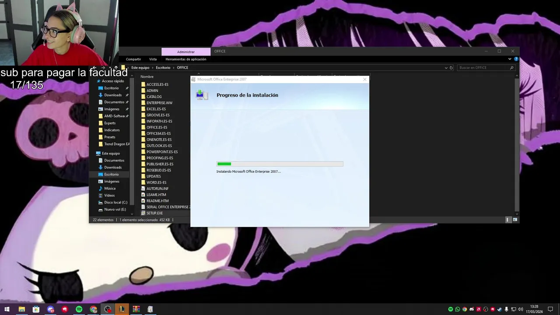Open the Explorer help icon

(516, 59)
